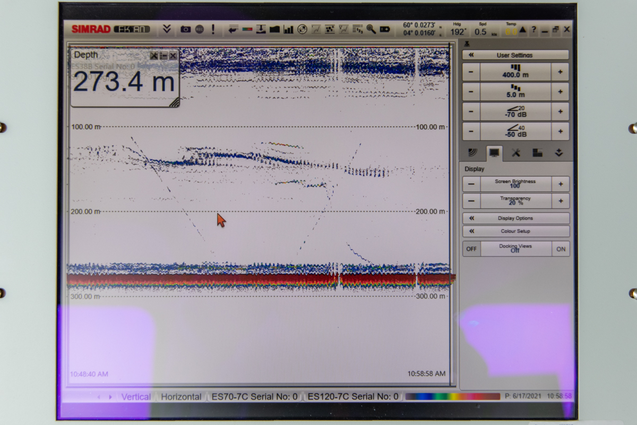The height and width of the screenshot is (425, 637).
Task: Open the 5.0 m start range setting
Action: point(515,91)
